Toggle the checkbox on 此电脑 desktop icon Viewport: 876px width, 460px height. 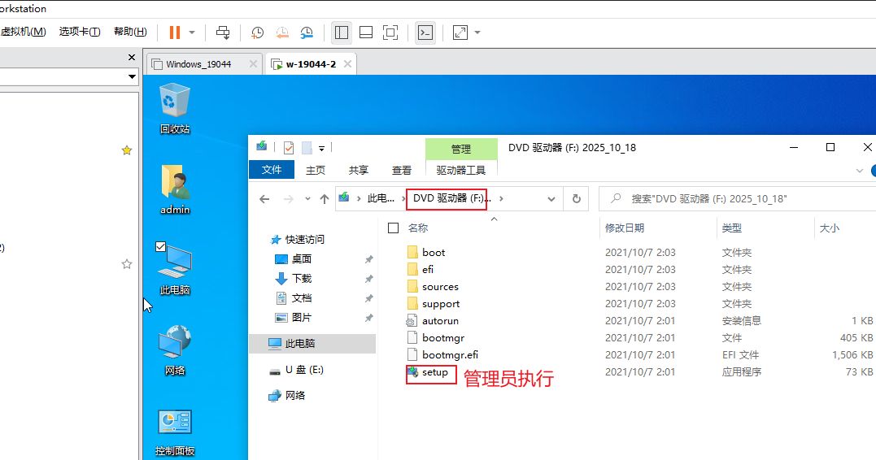tap(161, 246)
